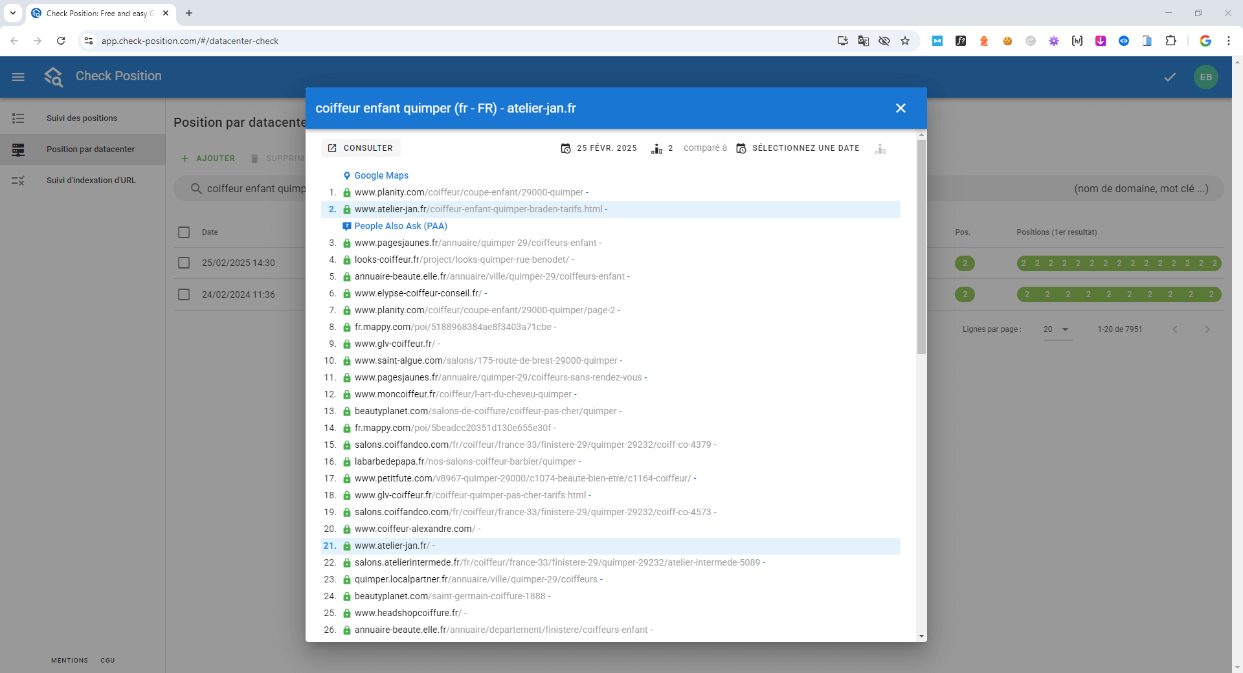This screenshot has height=673, width=1243.
Task: Click lock icon beside www.elypse-coiffeur-conseil.fr
Action: pyautogui.click(x=347, y=294)
